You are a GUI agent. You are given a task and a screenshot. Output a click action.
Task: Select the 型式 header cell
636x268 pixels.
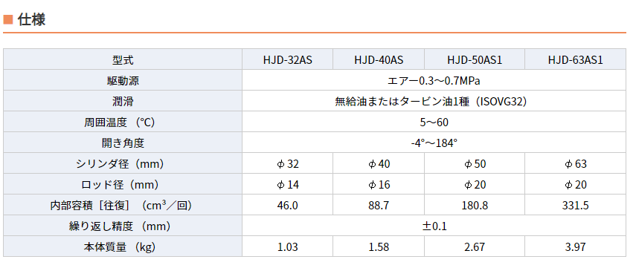pos(123,60)
